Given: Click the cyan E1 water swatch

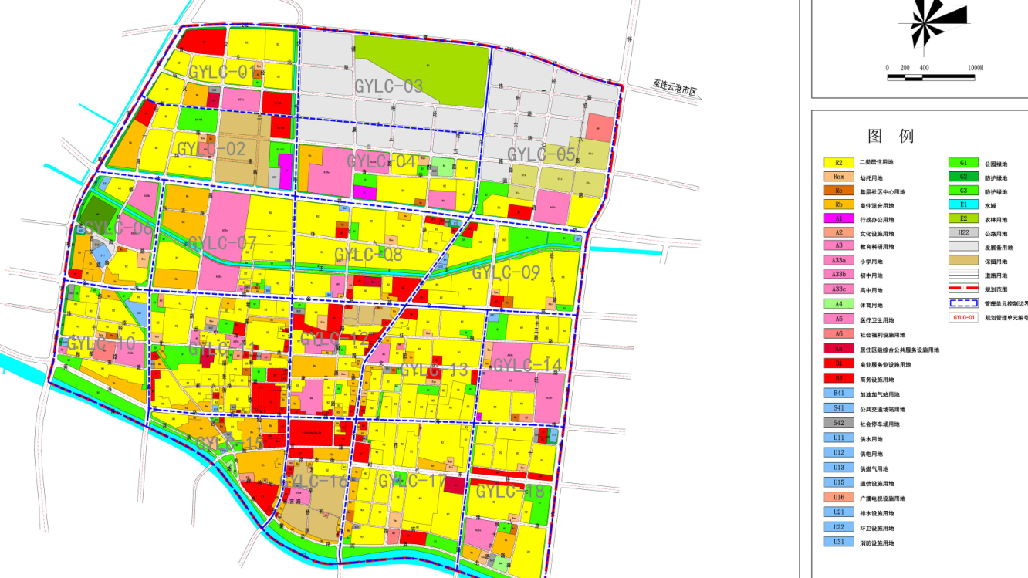Looking at the screenshot, I should tap(963, 204).
